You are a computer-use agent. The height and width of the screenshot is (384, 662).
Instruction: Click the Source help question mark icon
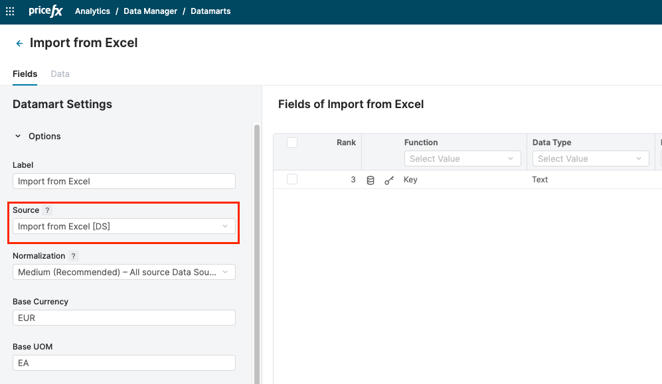pyautogui.click(x=47, y=210)
